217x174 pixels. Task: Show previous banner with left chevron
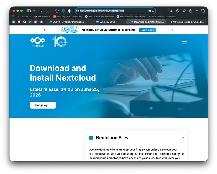[45, 30]
